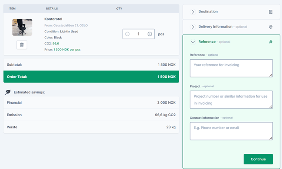Viewport: 282px width, 169px height.
Task: Expand the Destination section chevron
Action: pyautogui.click(x=193, y=12)
